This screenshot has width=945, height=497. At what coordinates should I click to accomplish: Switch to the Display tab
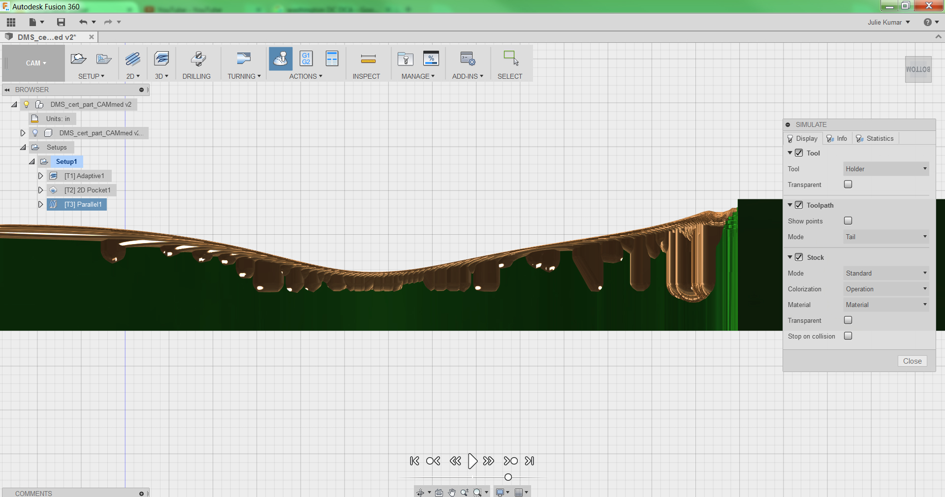(x=802, y=139)
